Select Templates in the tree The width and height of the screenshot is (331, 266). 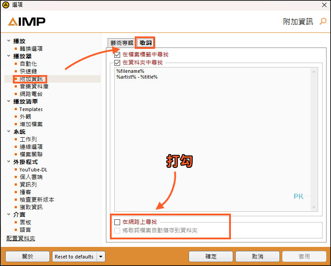coord(31,109)
